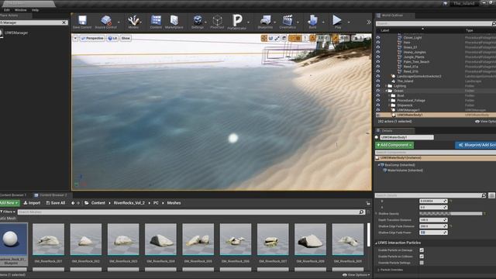The image size is (496, 279).
Task: Toggle visibility of Lighting folder
Action: 377,86
